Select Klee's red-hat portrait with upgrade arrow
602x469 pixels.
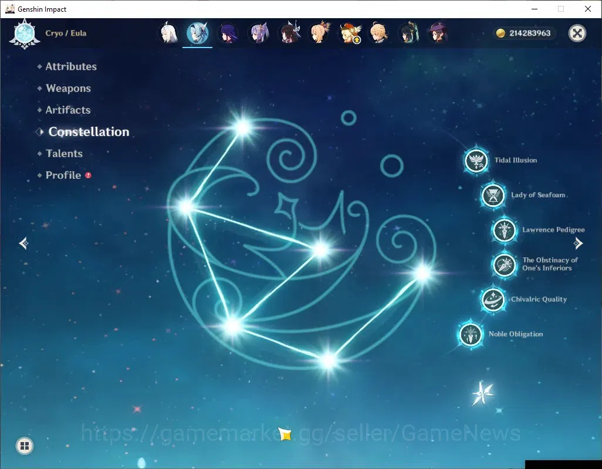[x=350, y=33]
